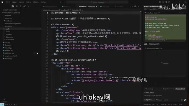Image resolution: width=189 pixels, height=106 pixels.
Task: Open the Search view icon
Action: [x=17, y=6]
